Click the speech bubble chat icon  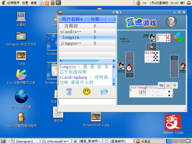pyautogui.click(x=104, y=92)
